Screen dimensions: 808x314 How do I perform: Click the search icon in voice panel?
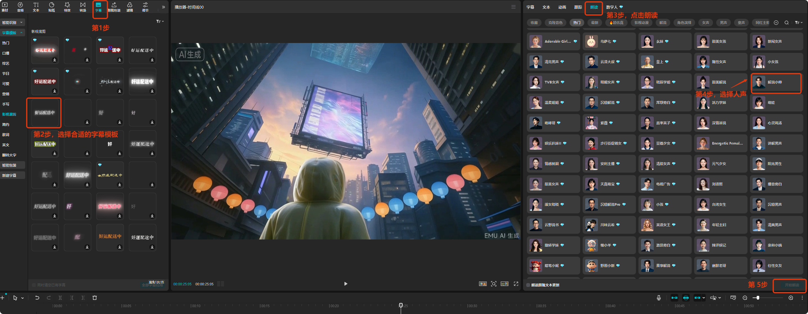click(787, 23)
